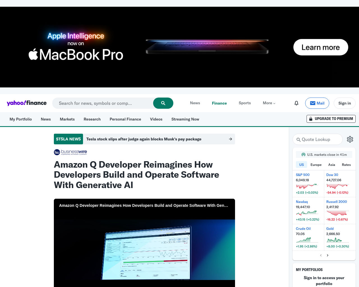
Task: Switch to the Asia markets tab
Action: click(x=332, y=165)
